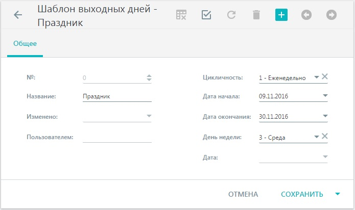The width and height of the screenshot is (355, 210).
Task: Increment the № field stepper
Action: point(149,76)
